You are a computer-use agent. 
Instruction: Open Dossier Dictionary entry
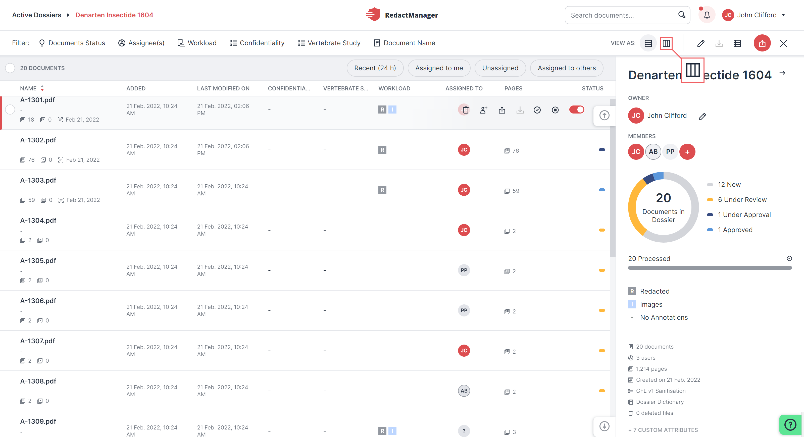pyautogui.click(x=656, y=402)
